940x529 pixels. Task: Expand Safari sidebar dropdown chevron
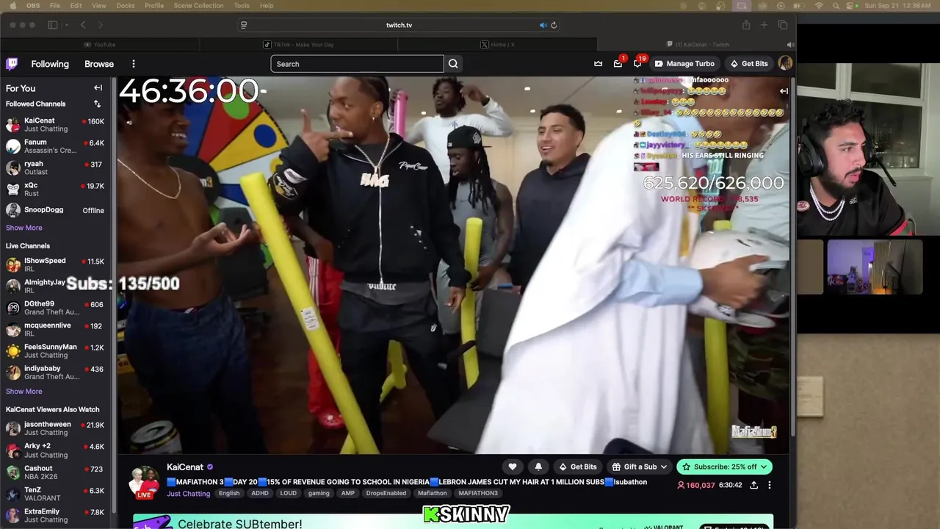point(66,25)
